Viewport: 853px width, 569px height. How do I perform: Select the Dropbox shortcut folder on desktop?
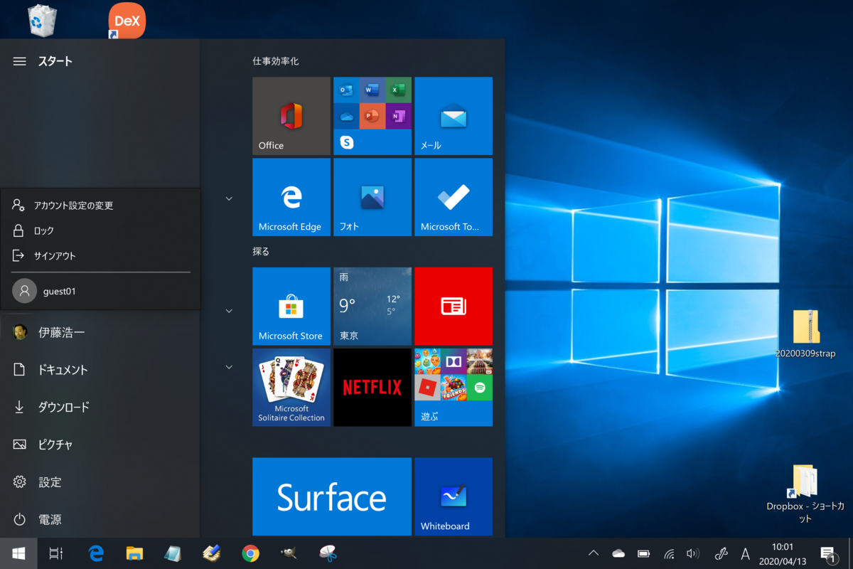[x=805, y=494]
